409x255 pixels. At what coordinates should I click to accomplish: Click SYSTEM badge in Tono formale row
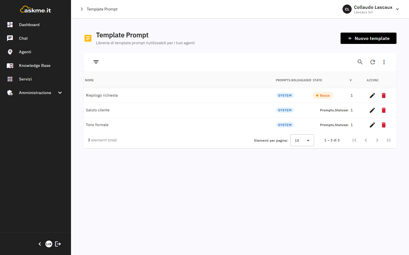285,125
